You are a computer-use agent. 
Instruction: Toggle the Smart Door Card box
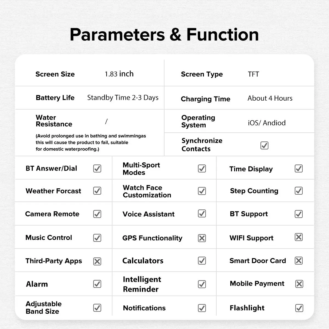(x=299, y=260)
